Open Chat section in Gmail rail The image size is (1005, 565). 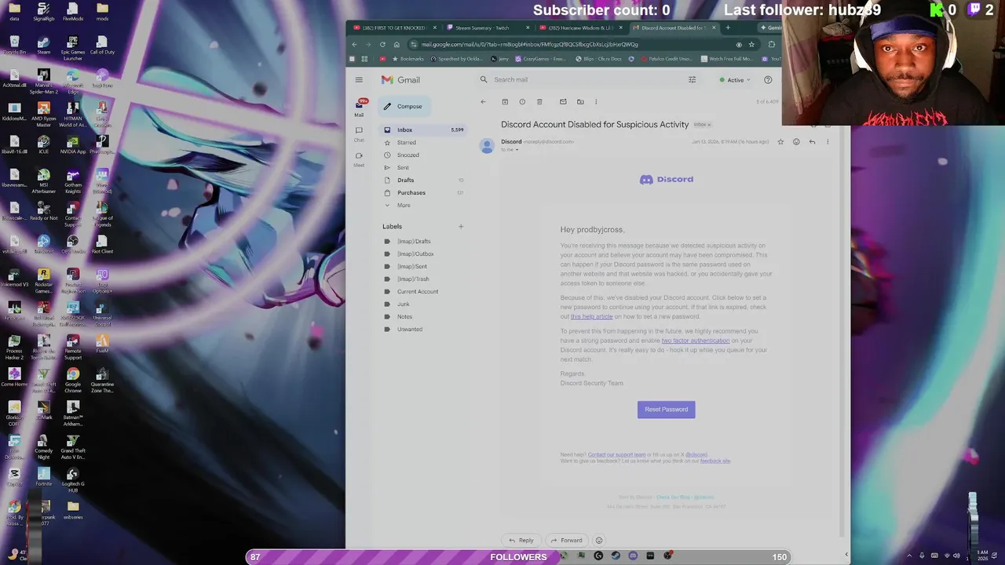359,133
